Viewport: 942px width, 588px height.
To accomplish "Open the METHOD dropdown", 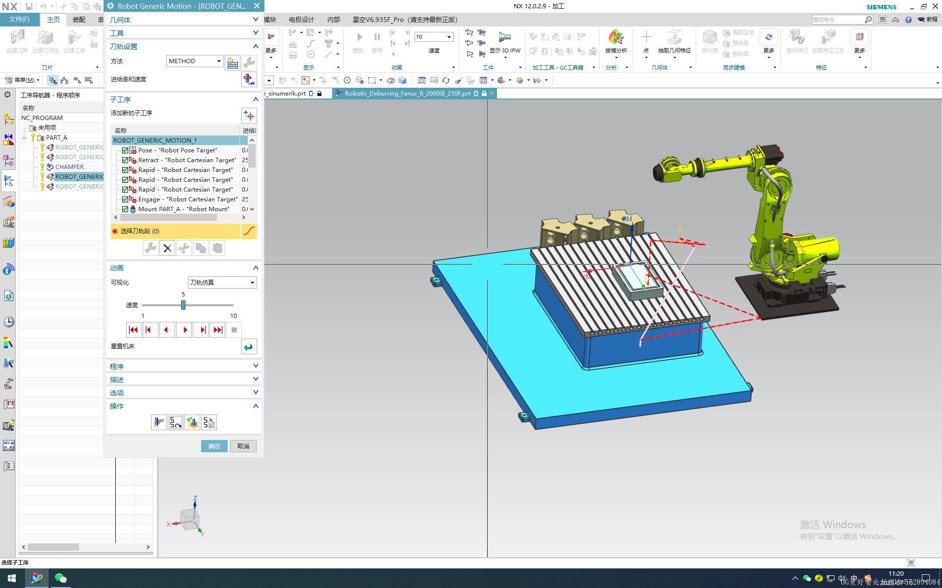I will [195, 61].
